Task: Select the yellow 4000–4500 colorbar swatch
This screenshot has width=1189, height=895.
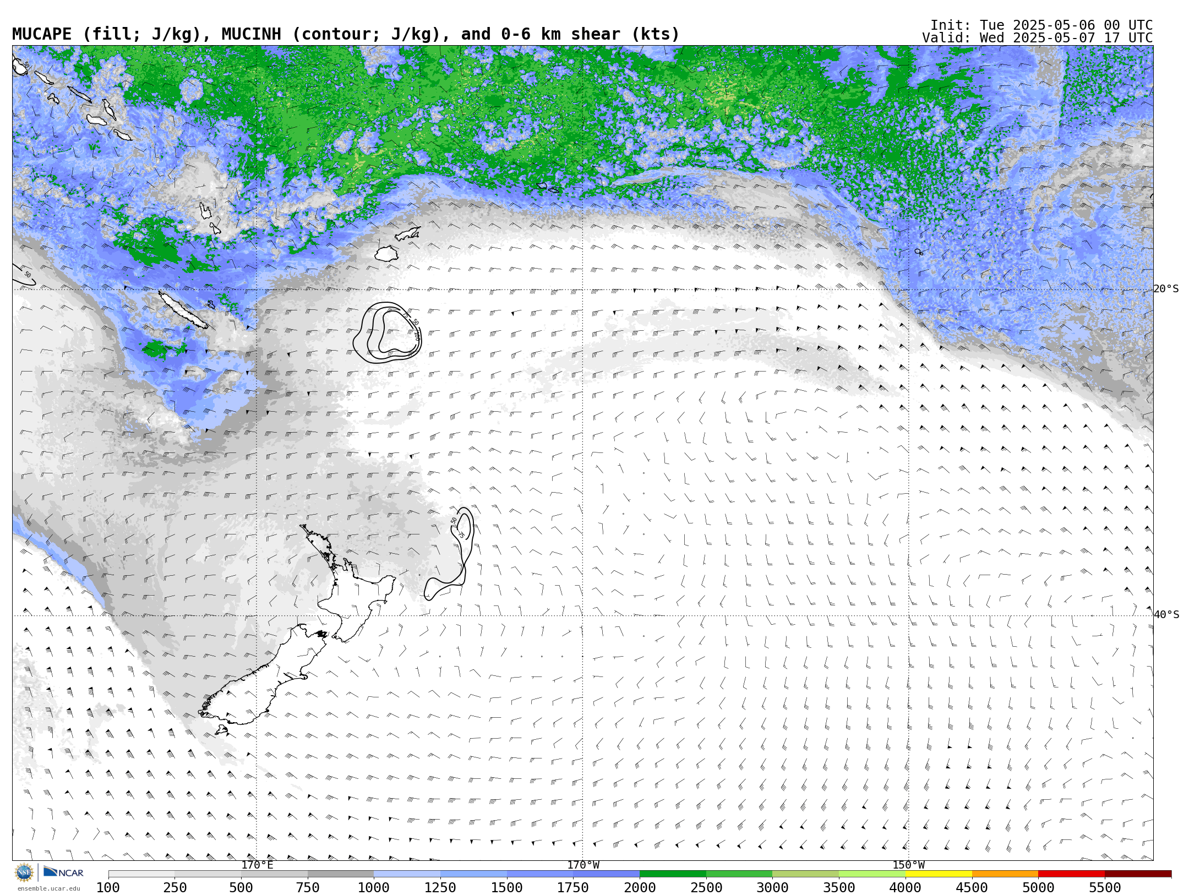Action: click(x=939, y=874)
